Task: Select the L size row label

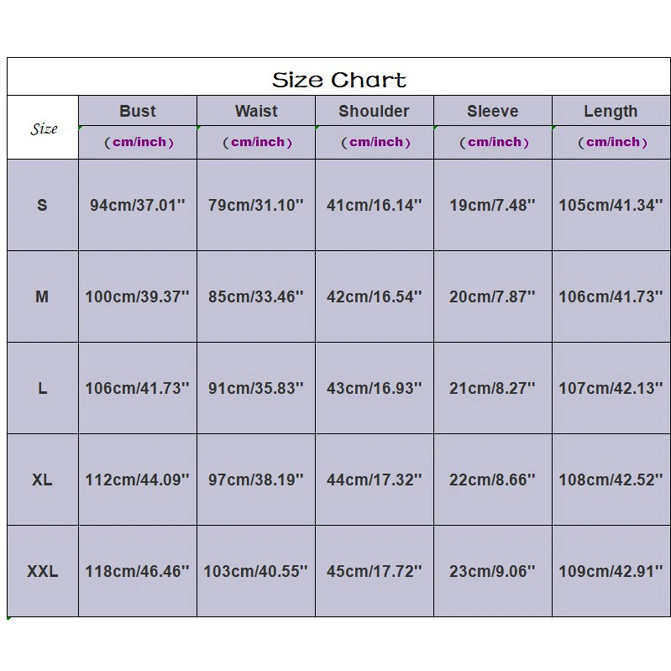Action: coord(42,388)
